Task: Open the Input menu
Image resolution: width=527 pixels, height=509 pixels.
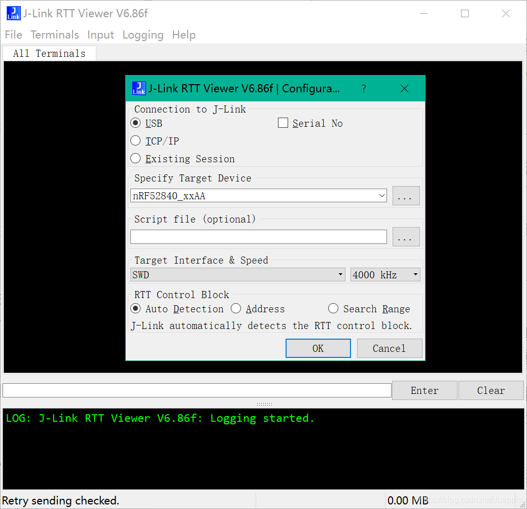Action: click(100, 35)
